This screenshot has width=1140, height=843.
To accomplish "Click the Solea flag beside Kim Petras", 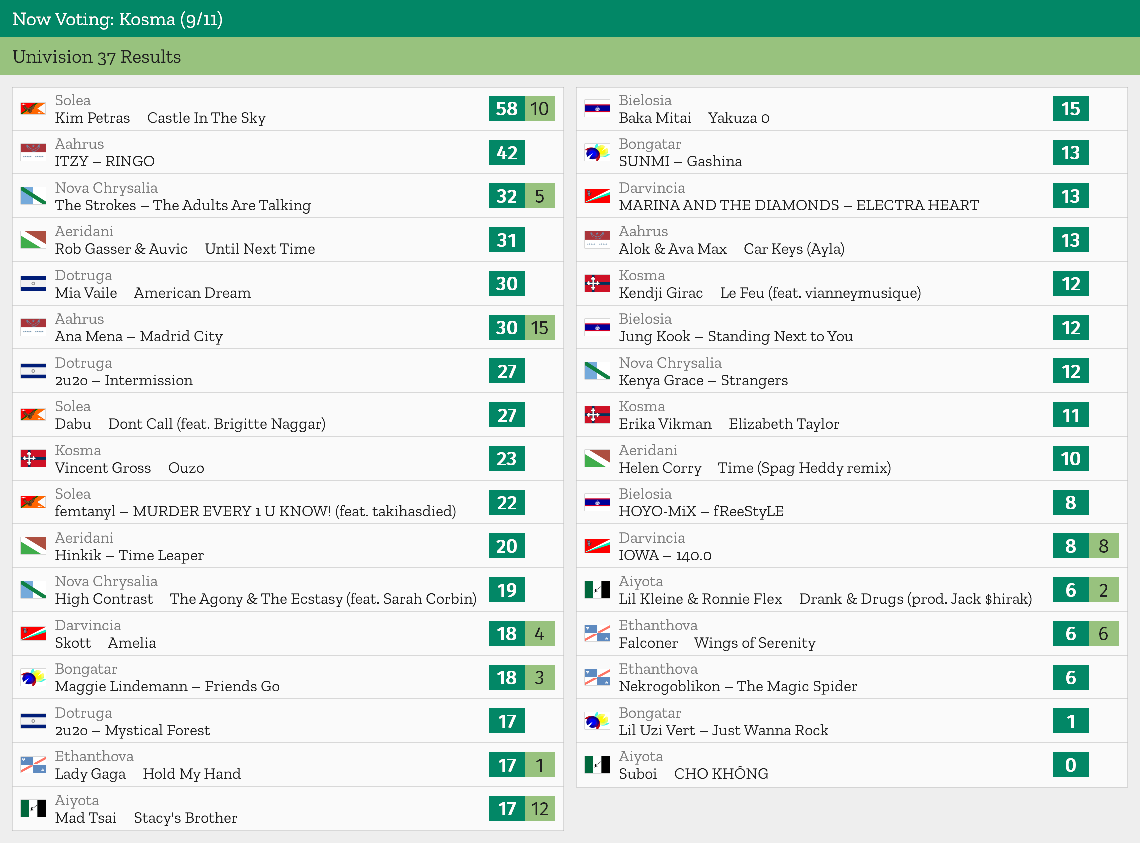I will (x=33, y=109).
